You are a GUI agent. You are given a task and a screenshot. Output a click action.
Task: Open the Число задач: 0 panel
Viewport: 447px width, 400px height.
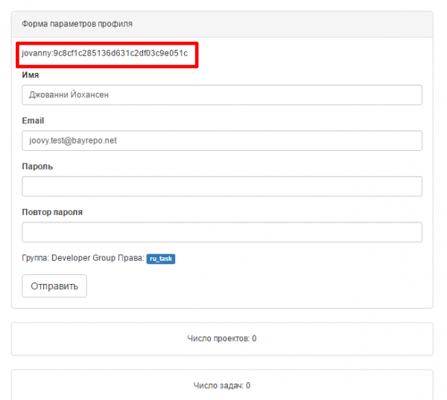[x=222, y=385]
